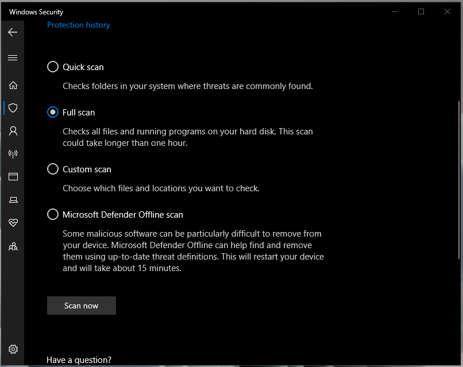Minimize the Windows Security window
463x367 pixels.
coord(395,11)
